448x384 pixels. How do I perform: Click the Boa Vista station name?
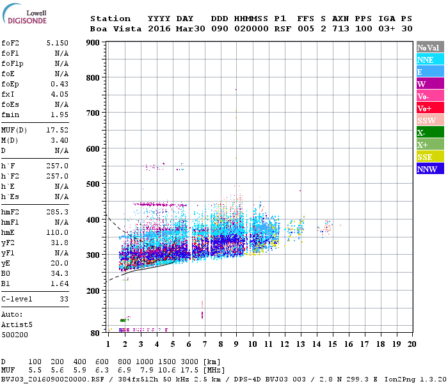click(x=116, y=29)
